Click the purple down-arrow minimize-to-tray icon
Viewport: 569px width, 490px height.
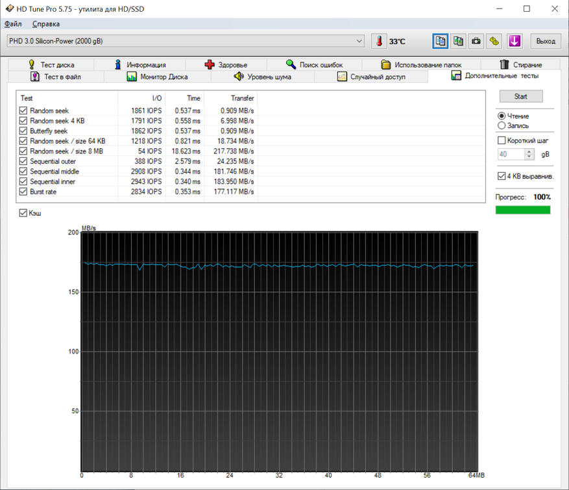point(515,41)
